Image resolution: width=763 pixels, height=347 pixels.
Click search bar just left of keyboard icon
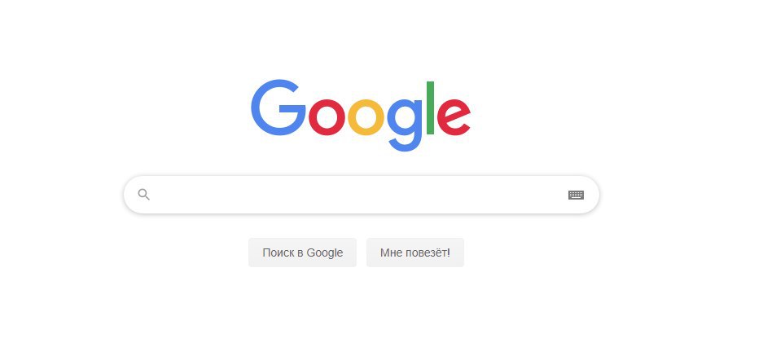(x=550, y=195)
